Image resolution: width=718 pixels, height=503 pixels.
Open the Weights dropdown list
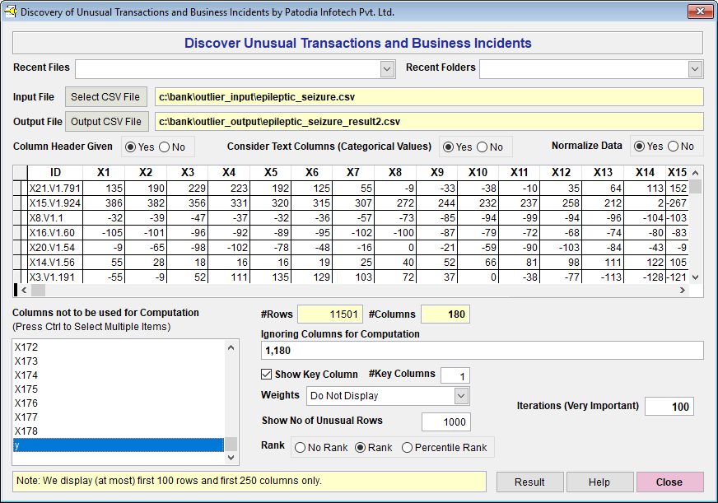pos(460,396)
